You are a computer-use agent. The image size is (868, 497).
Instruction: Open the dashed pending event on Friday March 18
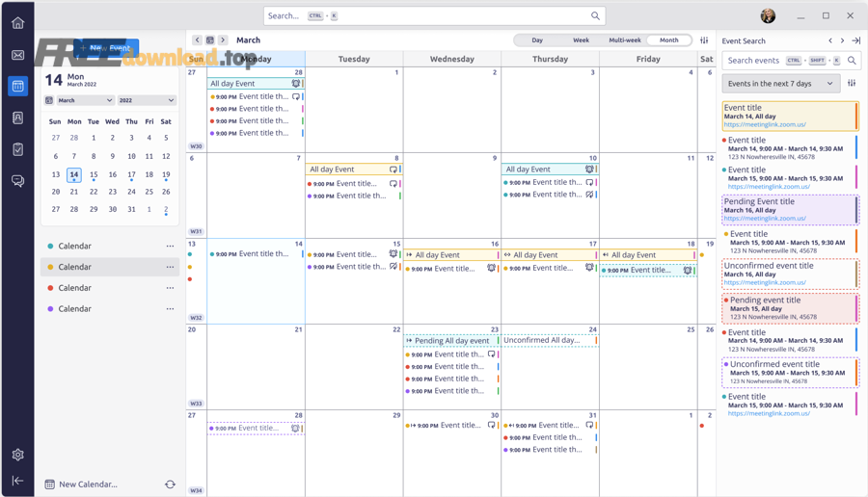click(648, 271)
